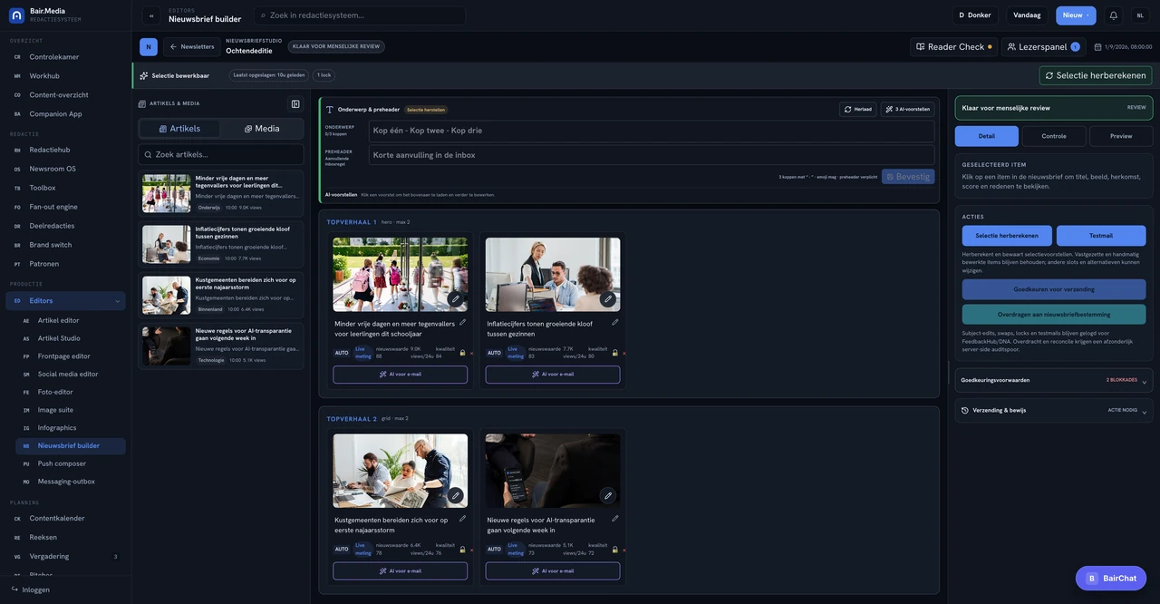Open Controlekamer from sidebar

point(65,57)
